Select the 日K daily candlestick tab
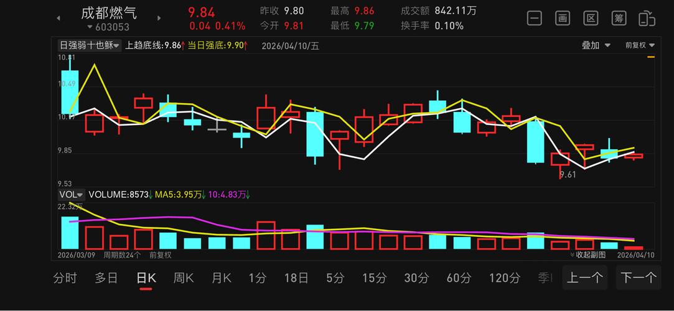674x311 pixels. pos(146,278)
